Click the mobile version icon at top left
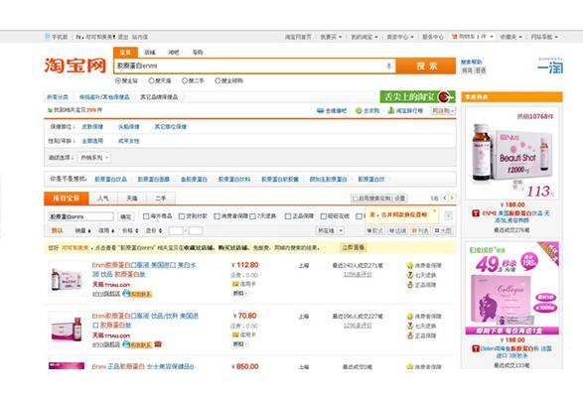 48,37
